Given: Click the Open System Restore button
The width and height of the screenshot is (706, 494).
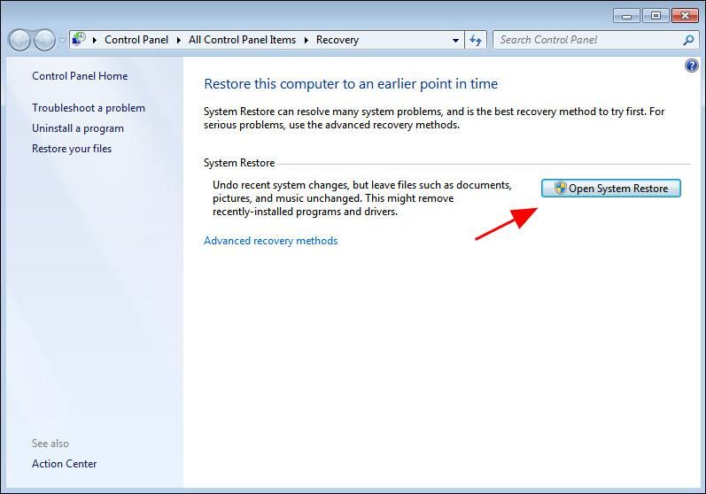Looking at the screenshot, I should point(610,188).
